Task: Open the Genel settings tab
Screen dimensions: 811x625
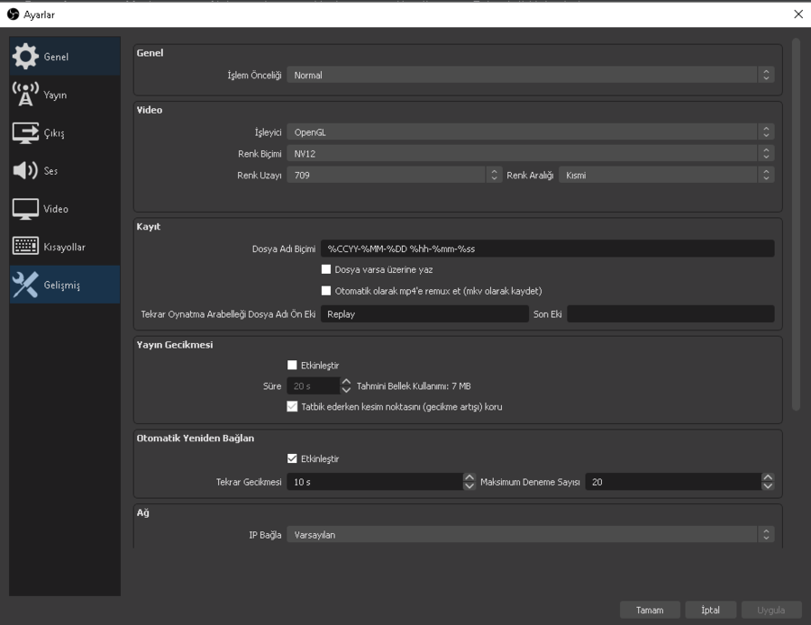Action: click(65, 57)
